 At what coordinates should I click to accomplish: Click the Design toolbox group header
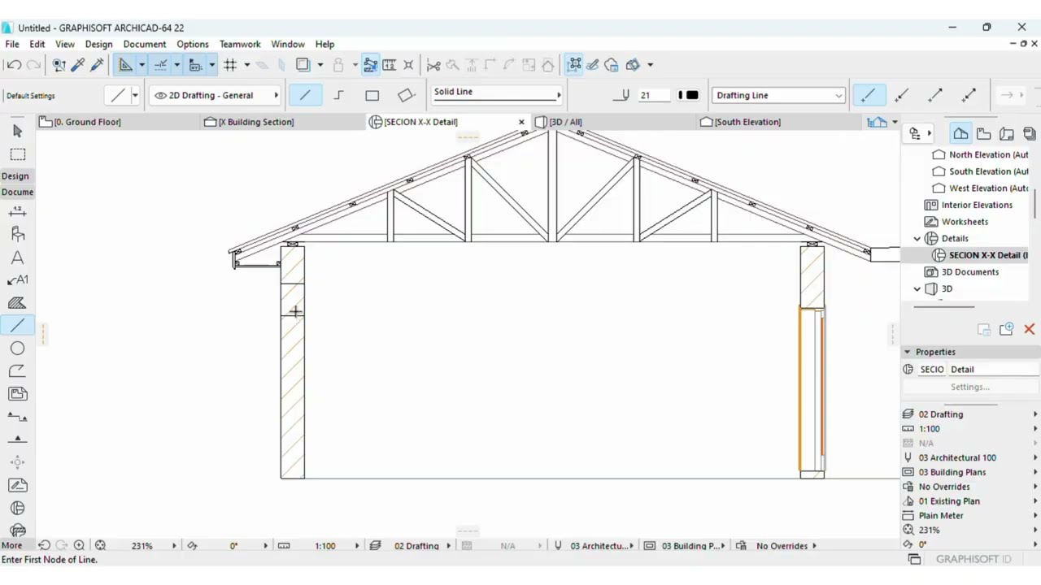tap(15, 176)
